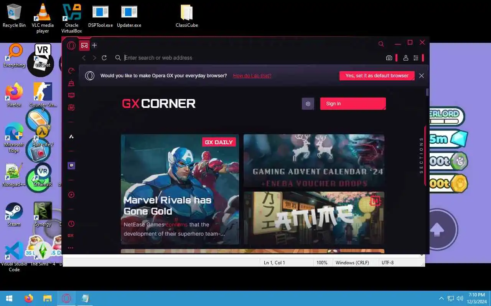The width and height of the screenshot is (491, 306).
Task: Open a new tab with plus button
Action: coord(94,45)
